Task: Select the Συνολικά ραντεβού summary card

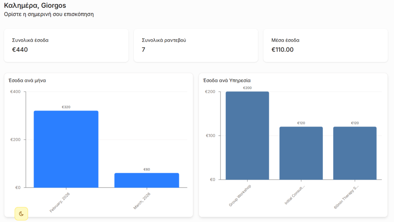Action: click(195, 45)
